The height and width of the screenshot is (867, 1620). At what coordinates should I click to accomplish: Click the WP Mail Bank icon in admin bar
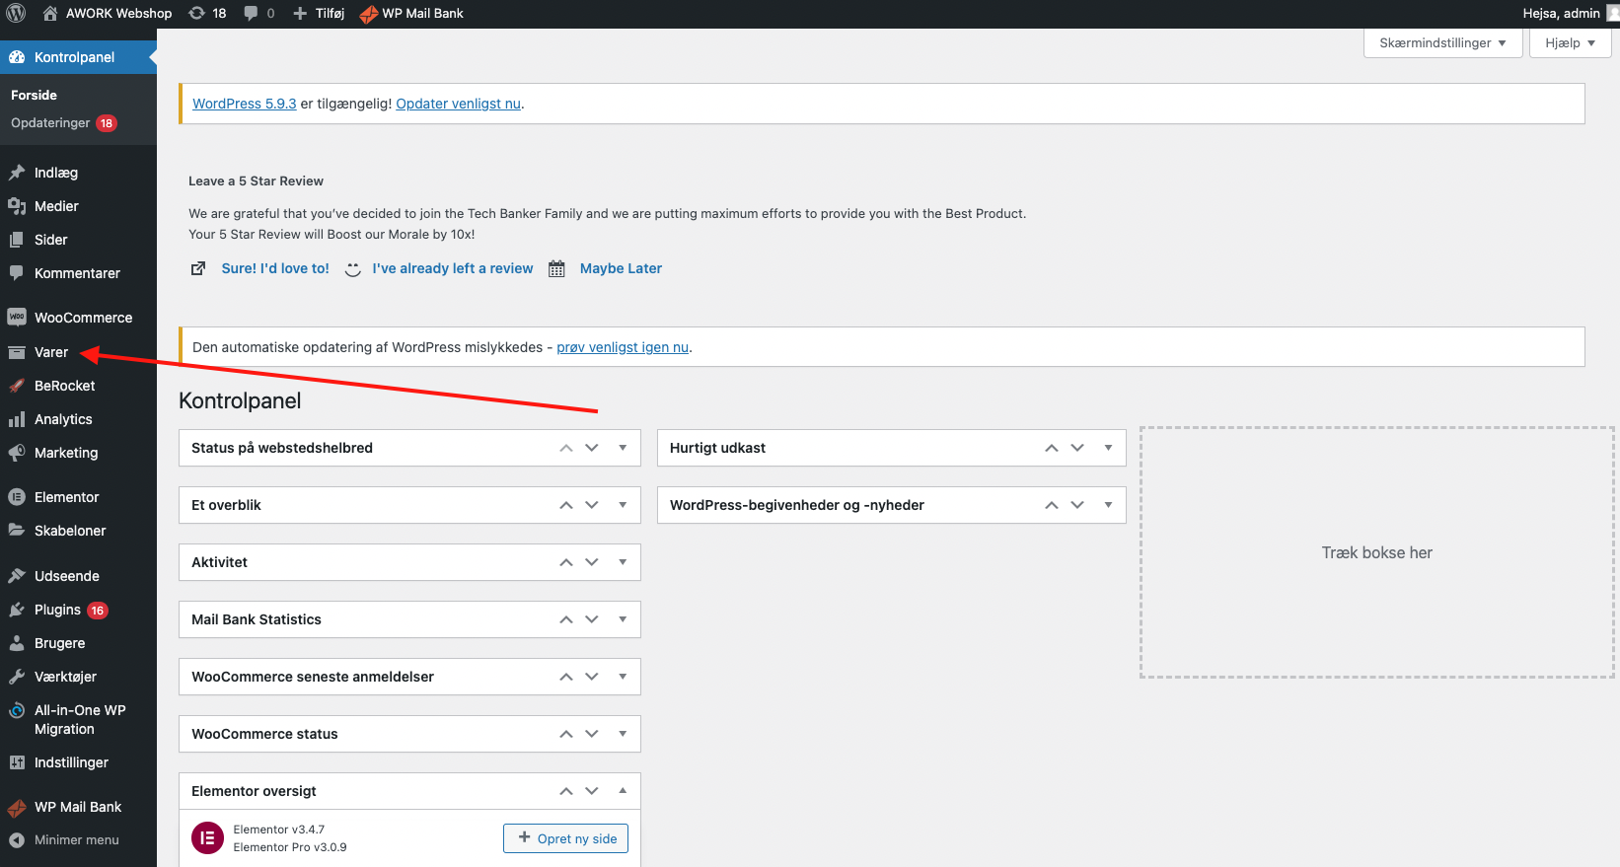369,14
